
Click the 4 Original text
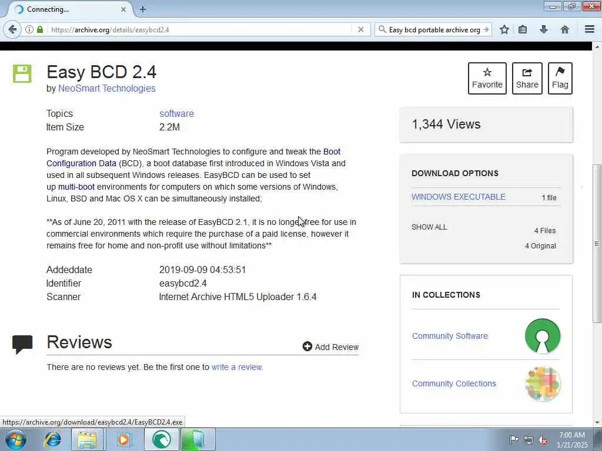click(x=540, y=246)
